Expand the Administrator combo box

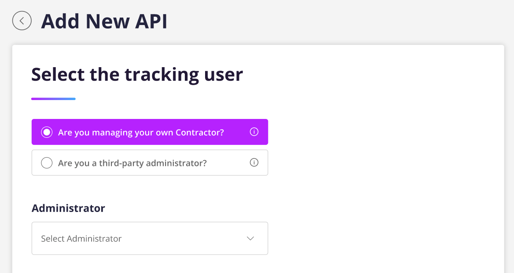click(x=150, y=238)
